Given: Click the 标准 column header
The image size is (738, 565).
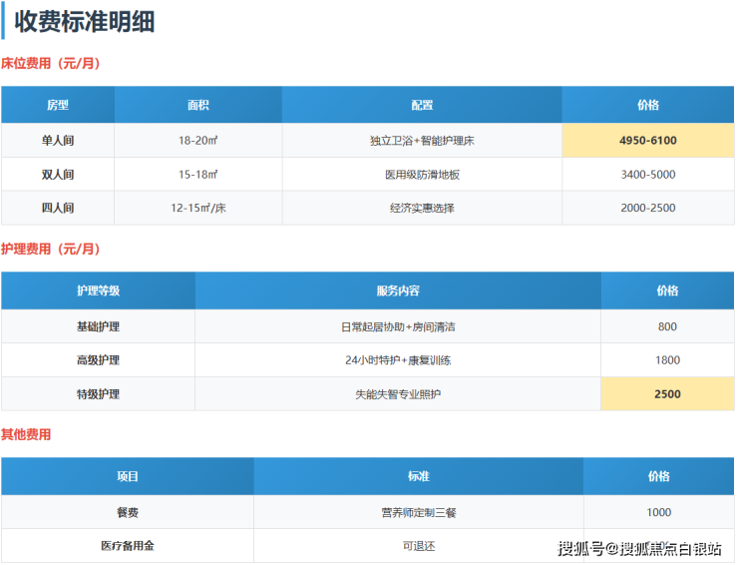Looking at the screenshot, I should click(x=419, y=477).
